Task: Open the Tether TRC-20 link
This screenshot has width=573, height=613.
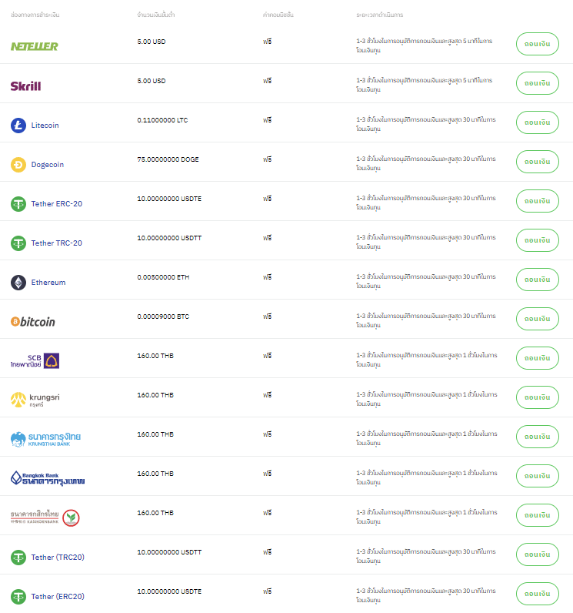Action: tap(56, 243)
